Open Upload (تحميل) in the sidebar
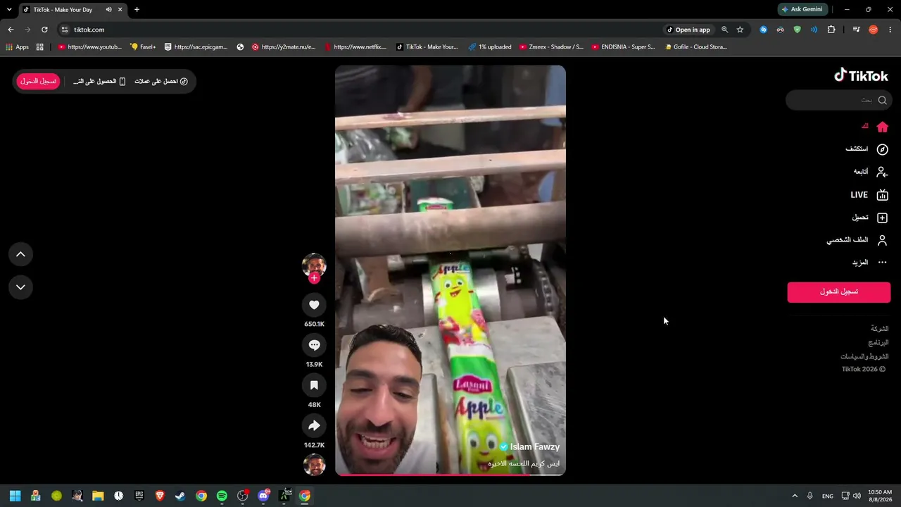Viewport: 901px width, 507px height. click(x=871, y=218)
